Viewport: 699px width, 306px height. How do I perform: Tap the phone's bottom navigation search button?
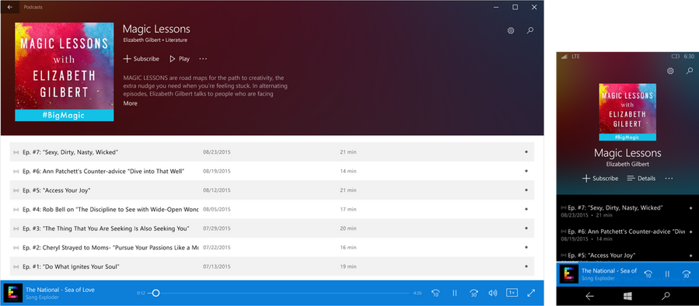(666, 296)
